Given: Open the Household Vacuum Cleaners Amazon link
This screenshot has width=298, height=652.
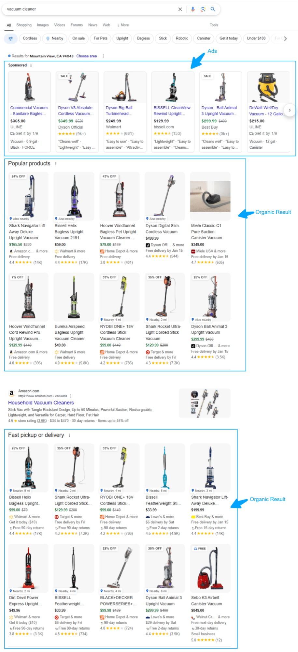Looking at the screenshot, I should (x=41, y=402).
